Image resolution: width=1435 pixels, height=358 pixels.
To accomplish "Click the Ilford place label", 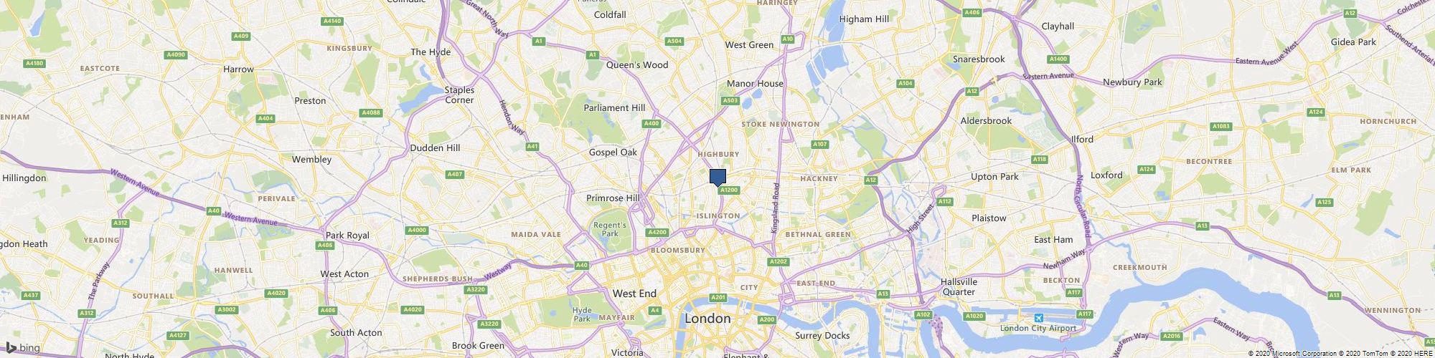I will (x=1083, y=139).
